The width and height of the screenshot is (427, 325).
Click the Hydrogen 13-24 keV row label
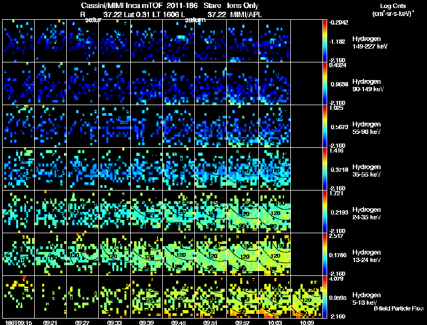(x=367, y=256)
